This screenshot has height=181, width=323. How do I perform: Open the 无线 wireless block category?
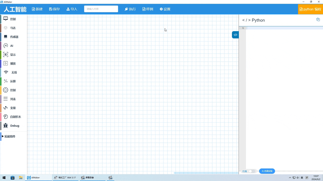(13, 72)
